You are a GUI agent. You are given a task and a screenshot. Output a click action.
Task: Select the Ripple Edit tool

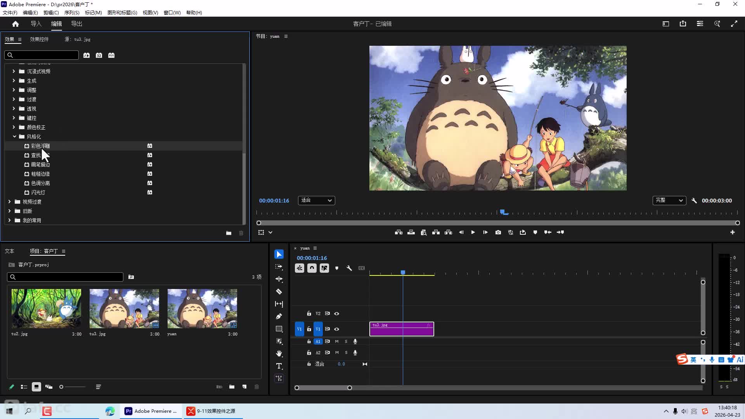[279, 279]
